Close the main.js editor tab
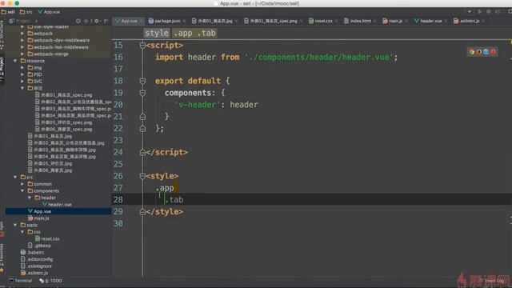The width and height of the screenshot is (512, 288). 406,22
